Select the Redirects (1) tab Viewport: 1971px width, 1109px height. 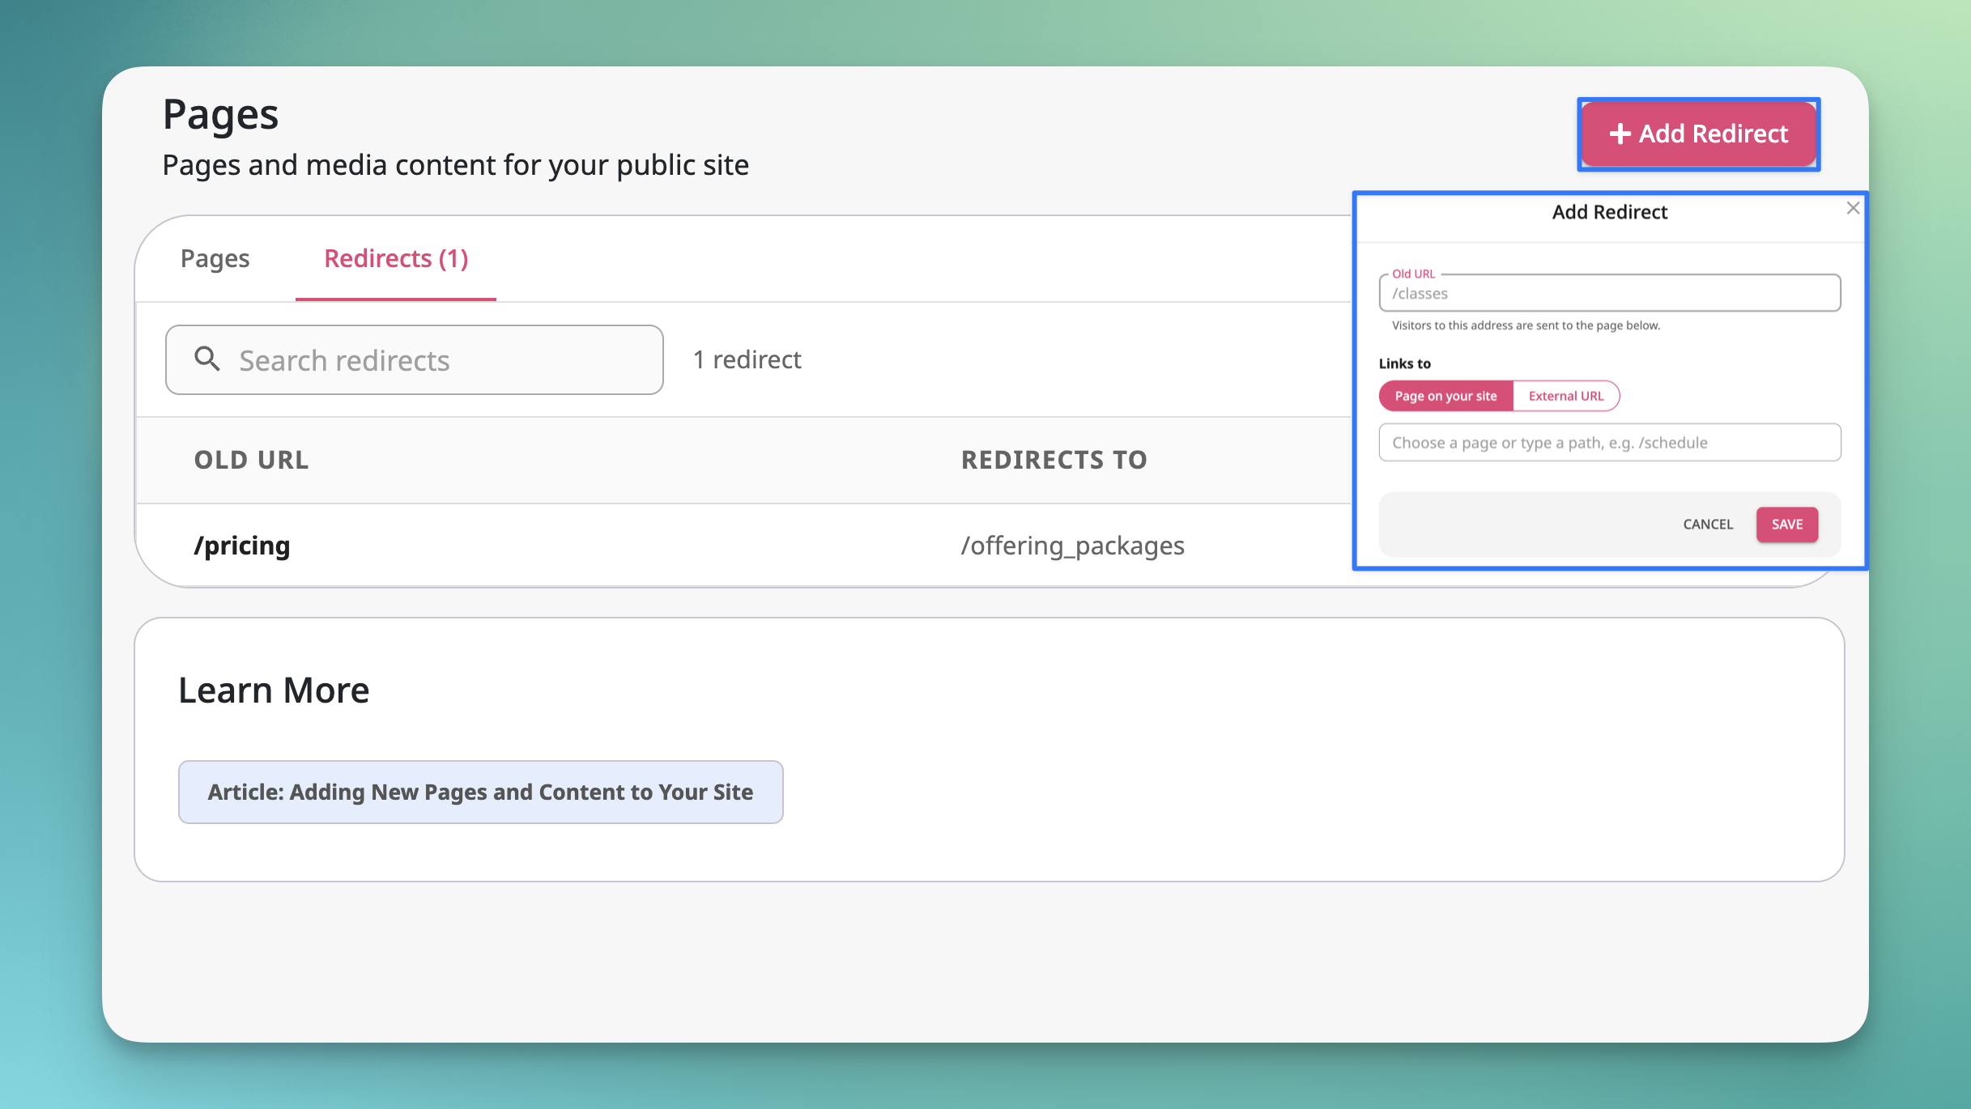click(396, 258)
